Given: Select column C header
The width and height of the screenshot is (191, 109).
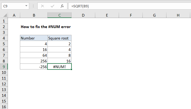Looking at the screenshot, I should (59, 16).
